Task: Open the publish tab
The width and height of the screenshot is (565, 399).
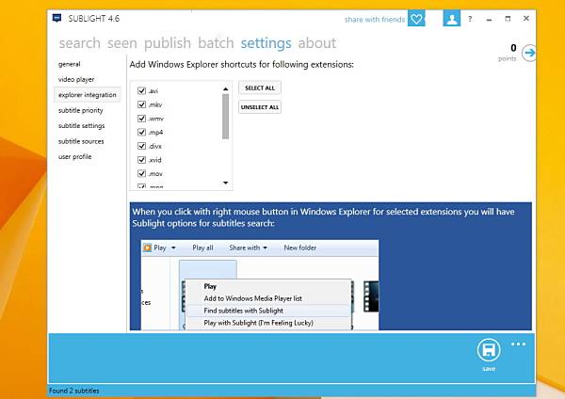Action: pyautogui.click(x=168, y=43)
